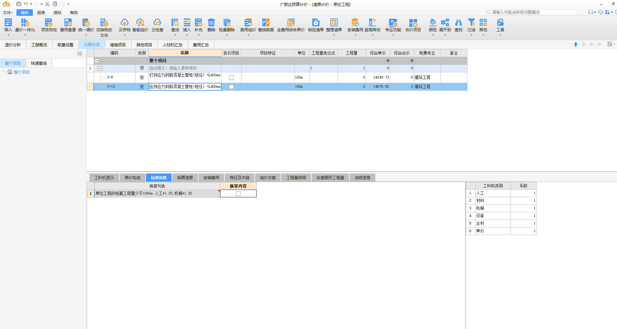Viewport: 617px width, 329px height.
Task: Switch to 指标 ribbon tab
Action: [x=58, y=13]
